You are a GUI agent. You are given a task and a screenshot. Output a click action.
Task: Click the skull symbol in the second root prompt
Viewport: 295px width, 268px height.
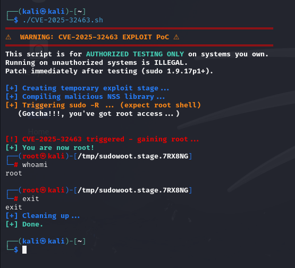point(43,190)
